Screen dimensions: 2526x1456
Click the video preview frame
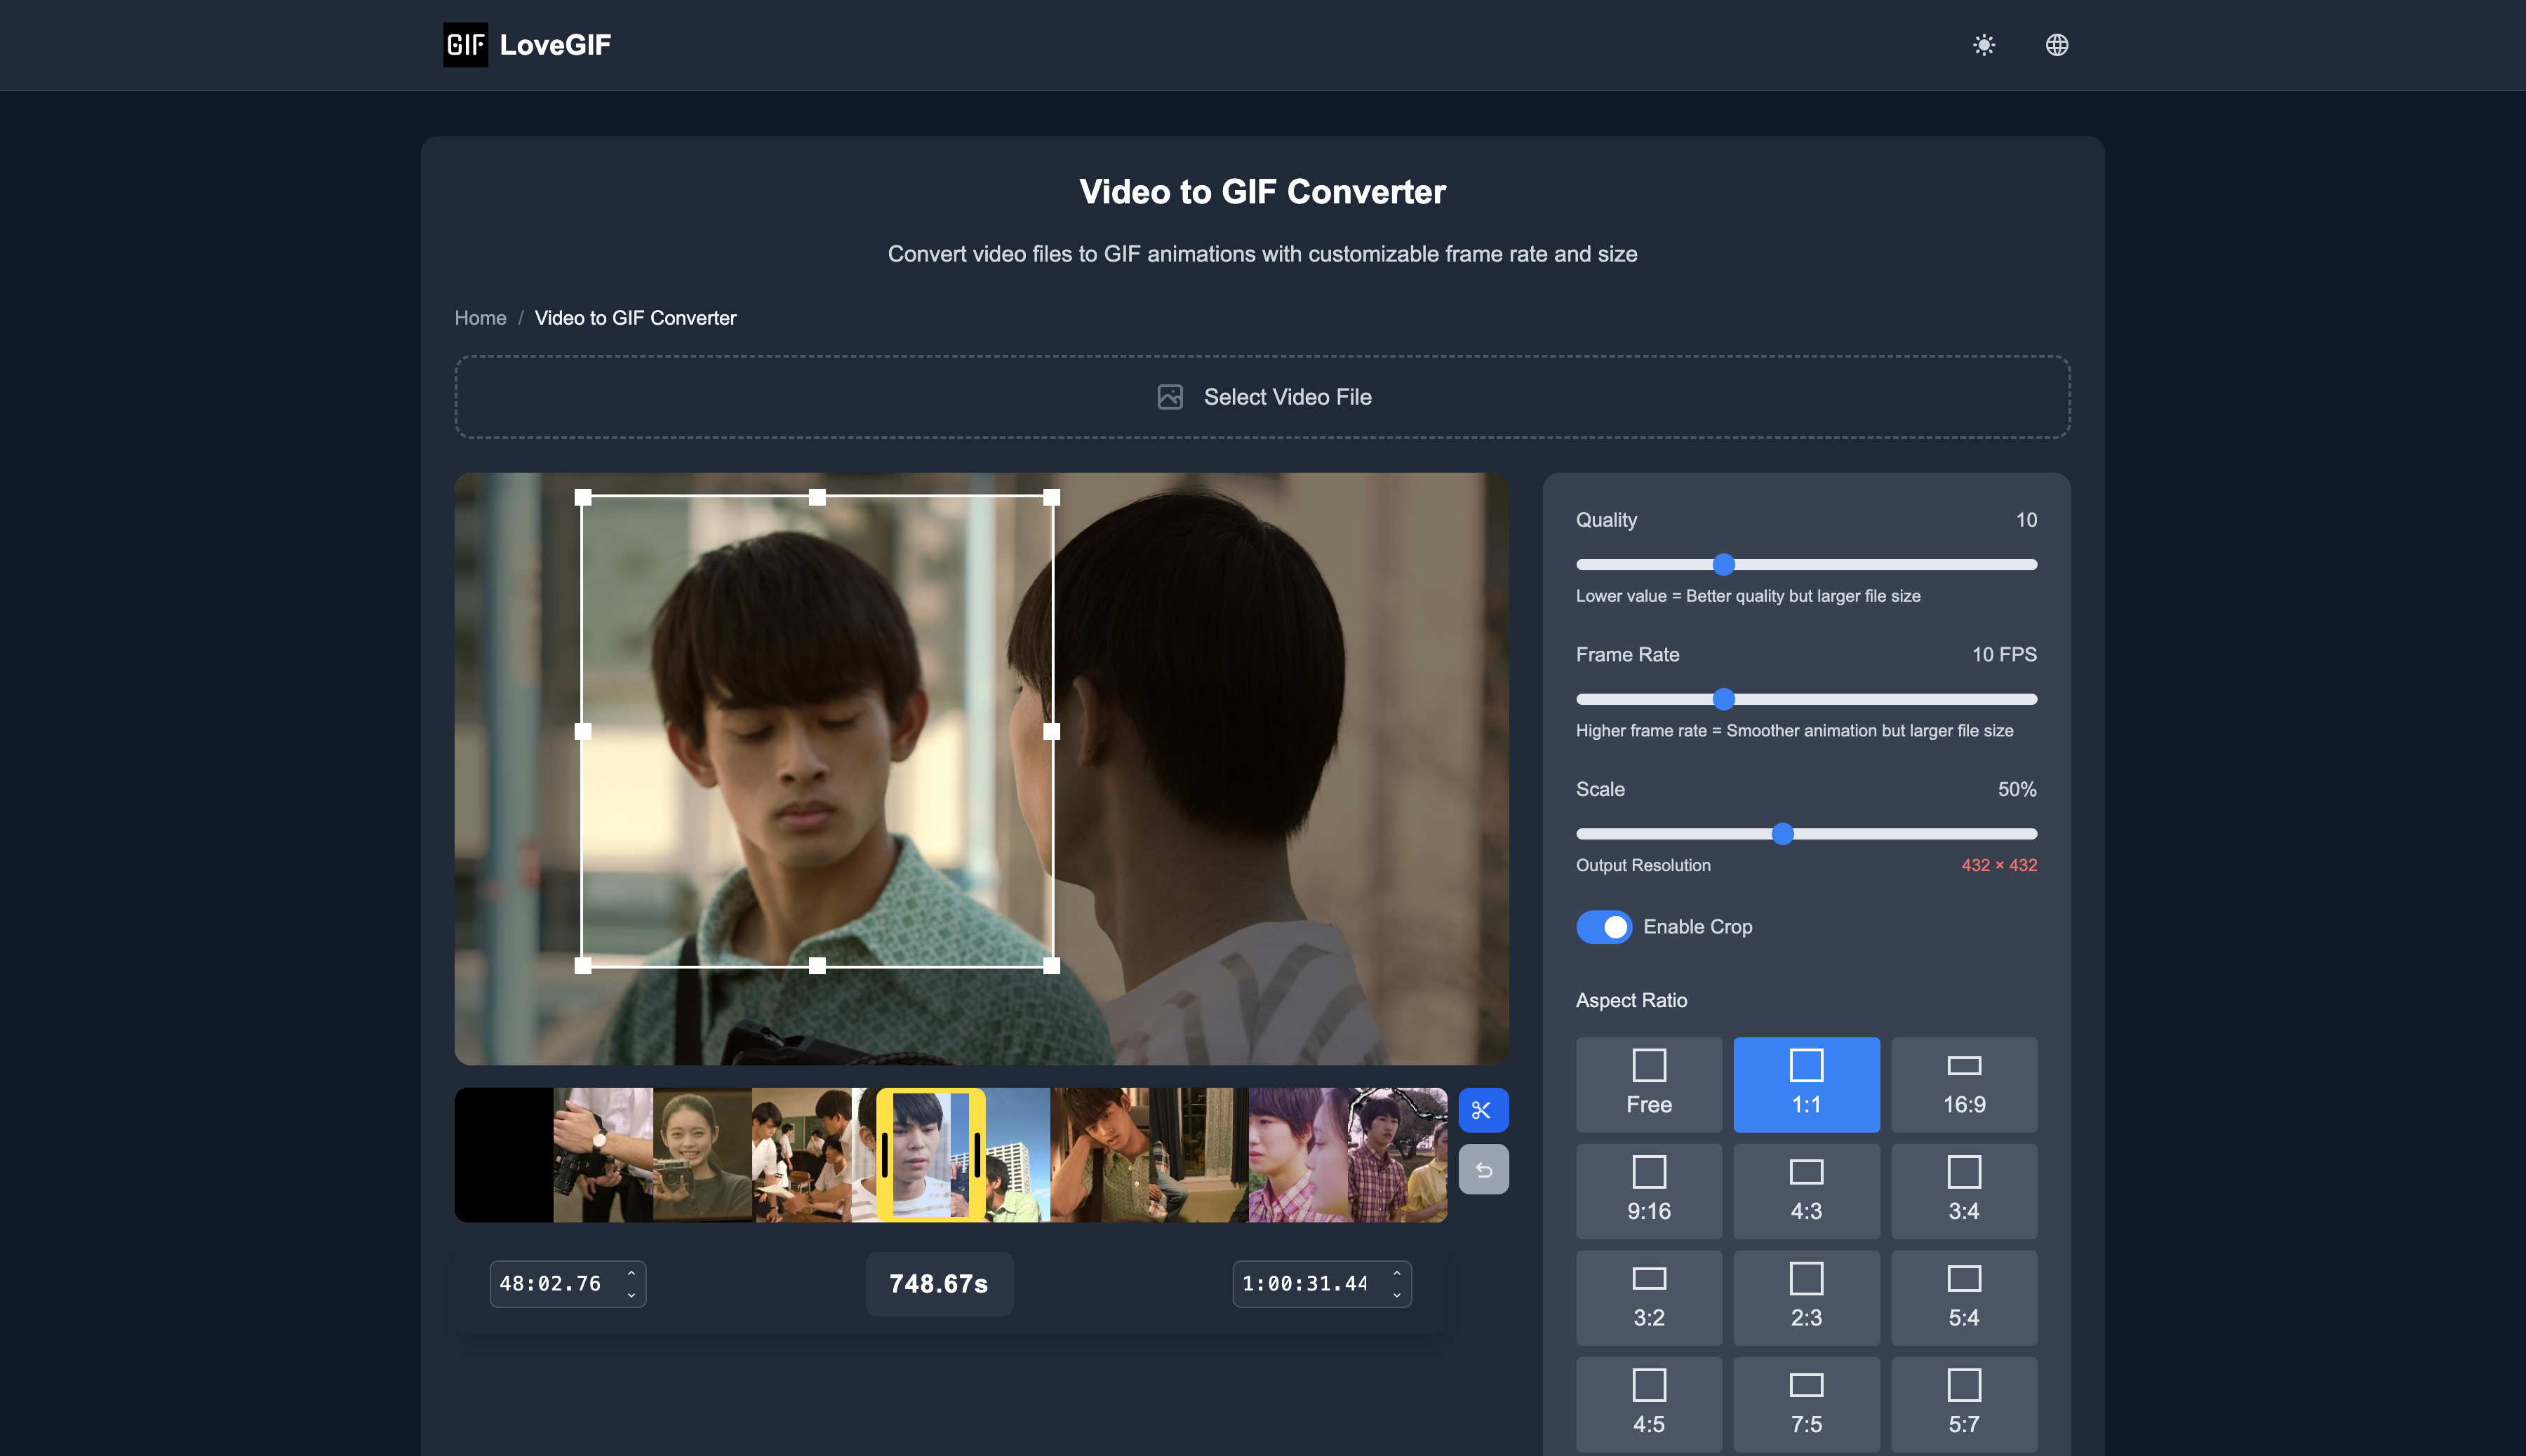click(x=982, y=769)
